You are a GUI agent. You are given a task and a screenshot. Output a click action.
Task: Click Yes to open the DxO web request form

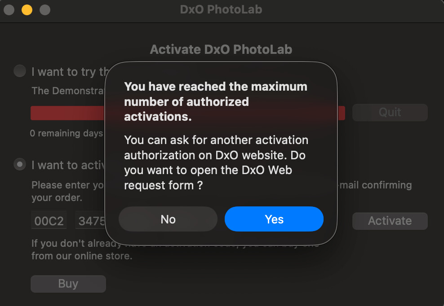(274, 219)
